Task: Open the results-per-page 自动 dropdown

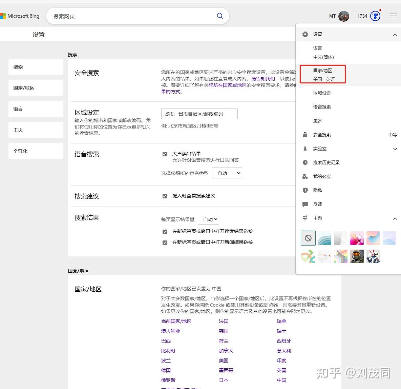Action: (x=208, y=219)
